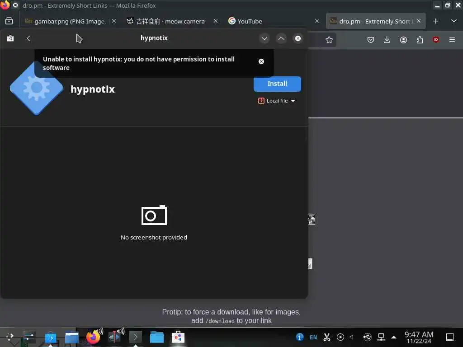Open the blue folder taskbar icon

pyautogui.click(x=157, y=337)
